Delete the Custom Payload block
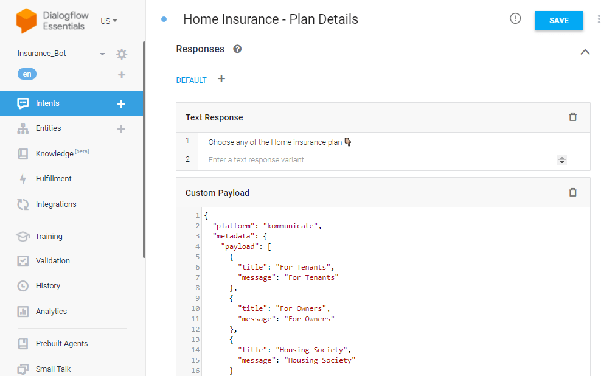This screenshot has width=612, height=376. 572,192
